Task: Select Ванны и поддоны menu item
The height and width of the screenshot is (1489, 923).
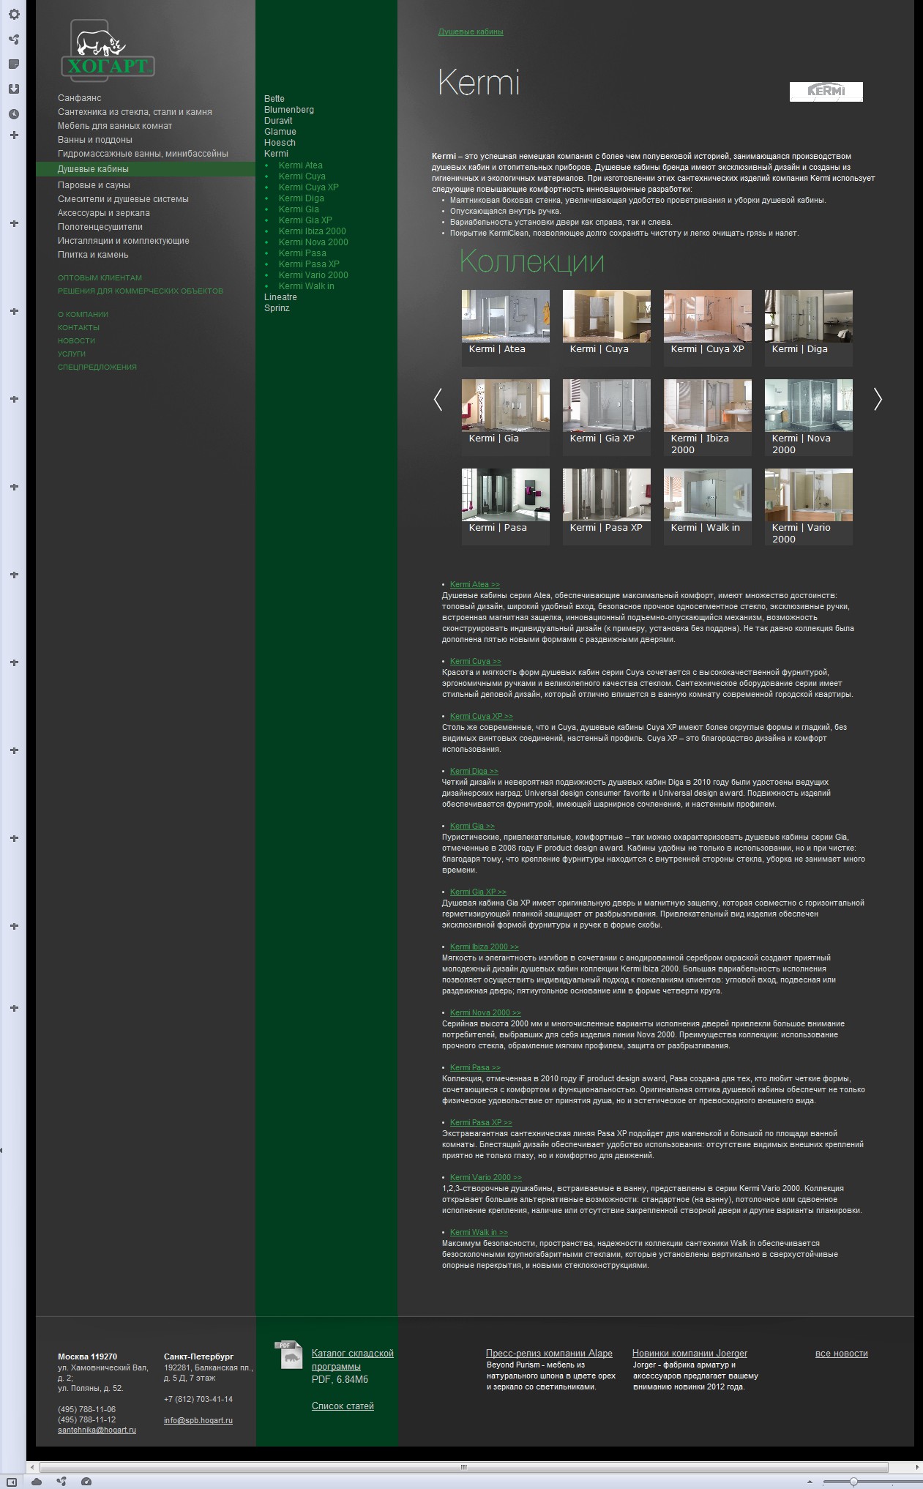Action: click(x=95, y=140)
